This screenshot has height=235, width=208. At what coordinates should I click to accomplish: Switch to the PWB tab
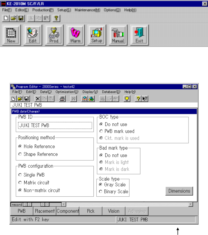[x=22, y=211]
